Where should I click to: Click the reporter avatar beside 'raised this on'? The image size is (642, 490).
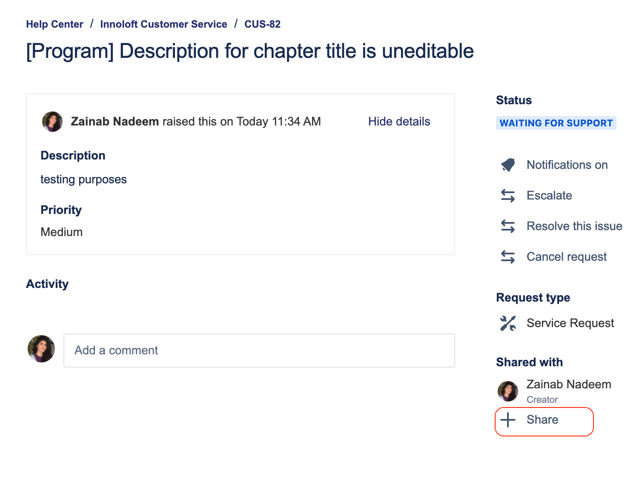click(x=52, y=122)
